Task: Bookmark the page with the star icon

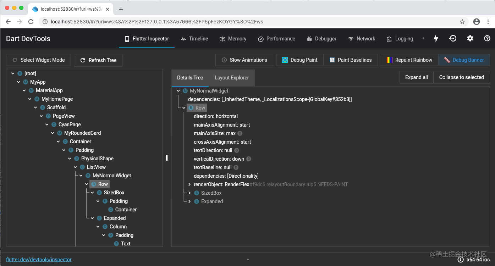Action: pos(462,21)
